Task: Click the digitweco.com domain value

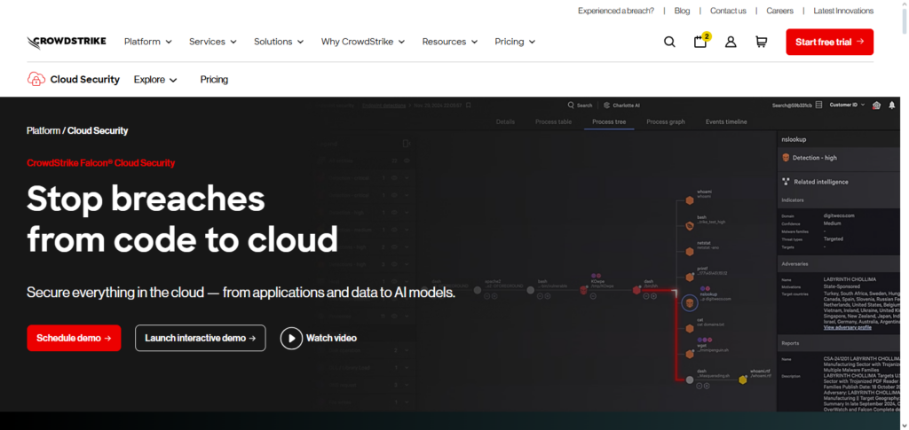Action: (x=839, y=215)
